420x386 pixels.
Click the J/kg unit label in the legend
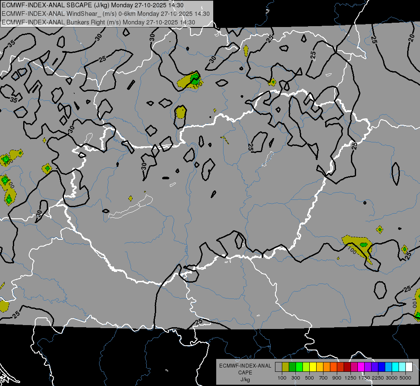click(x=245, y=380)
